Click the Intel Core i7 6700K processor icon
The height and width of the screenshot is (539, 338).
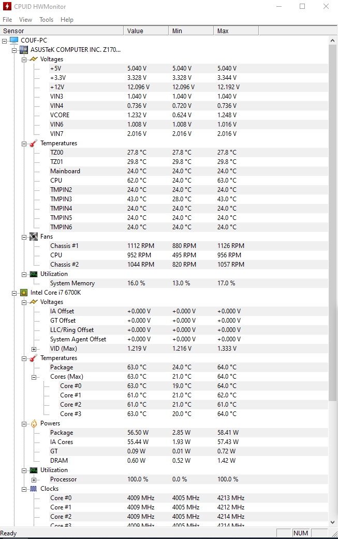23,293
